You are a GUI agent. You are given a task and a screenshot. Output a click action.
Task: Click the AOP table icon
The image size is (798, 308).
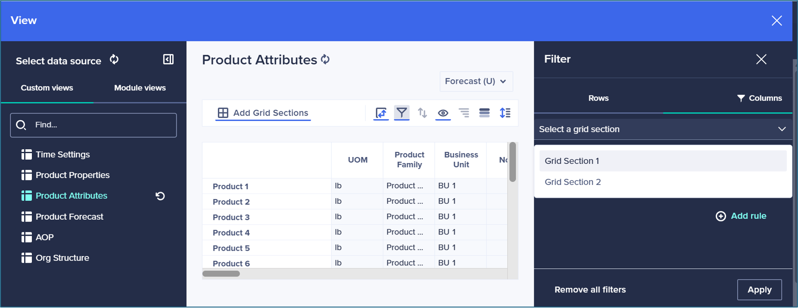[27, 237]
